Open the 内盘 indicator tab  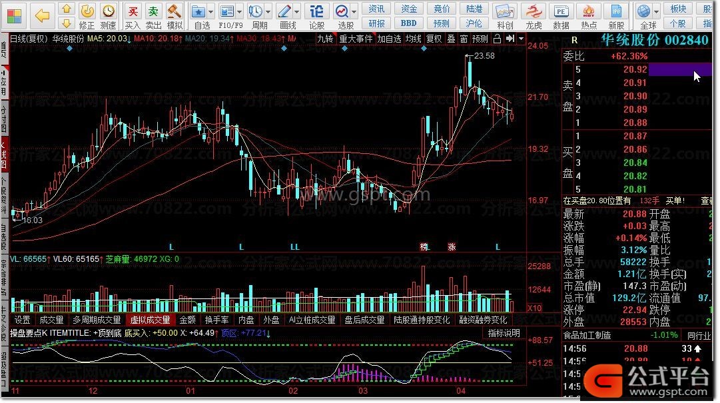pos(246,320)
